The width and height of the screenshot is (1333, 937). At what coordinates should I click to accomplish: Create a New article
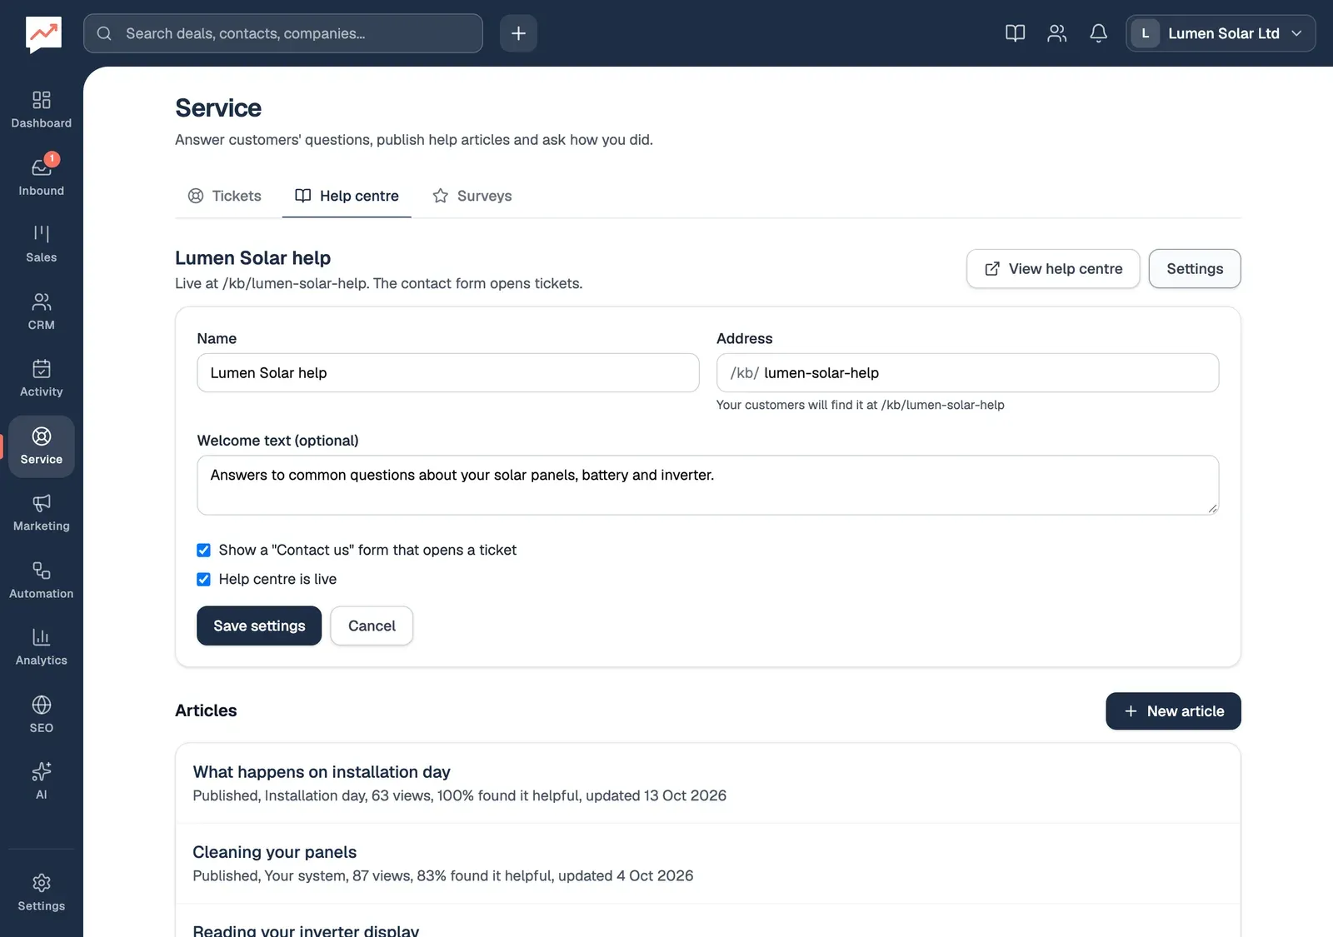coord(1173,711)
